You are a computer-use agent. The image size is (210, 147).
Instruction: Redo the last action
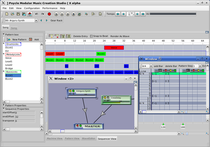42,14
